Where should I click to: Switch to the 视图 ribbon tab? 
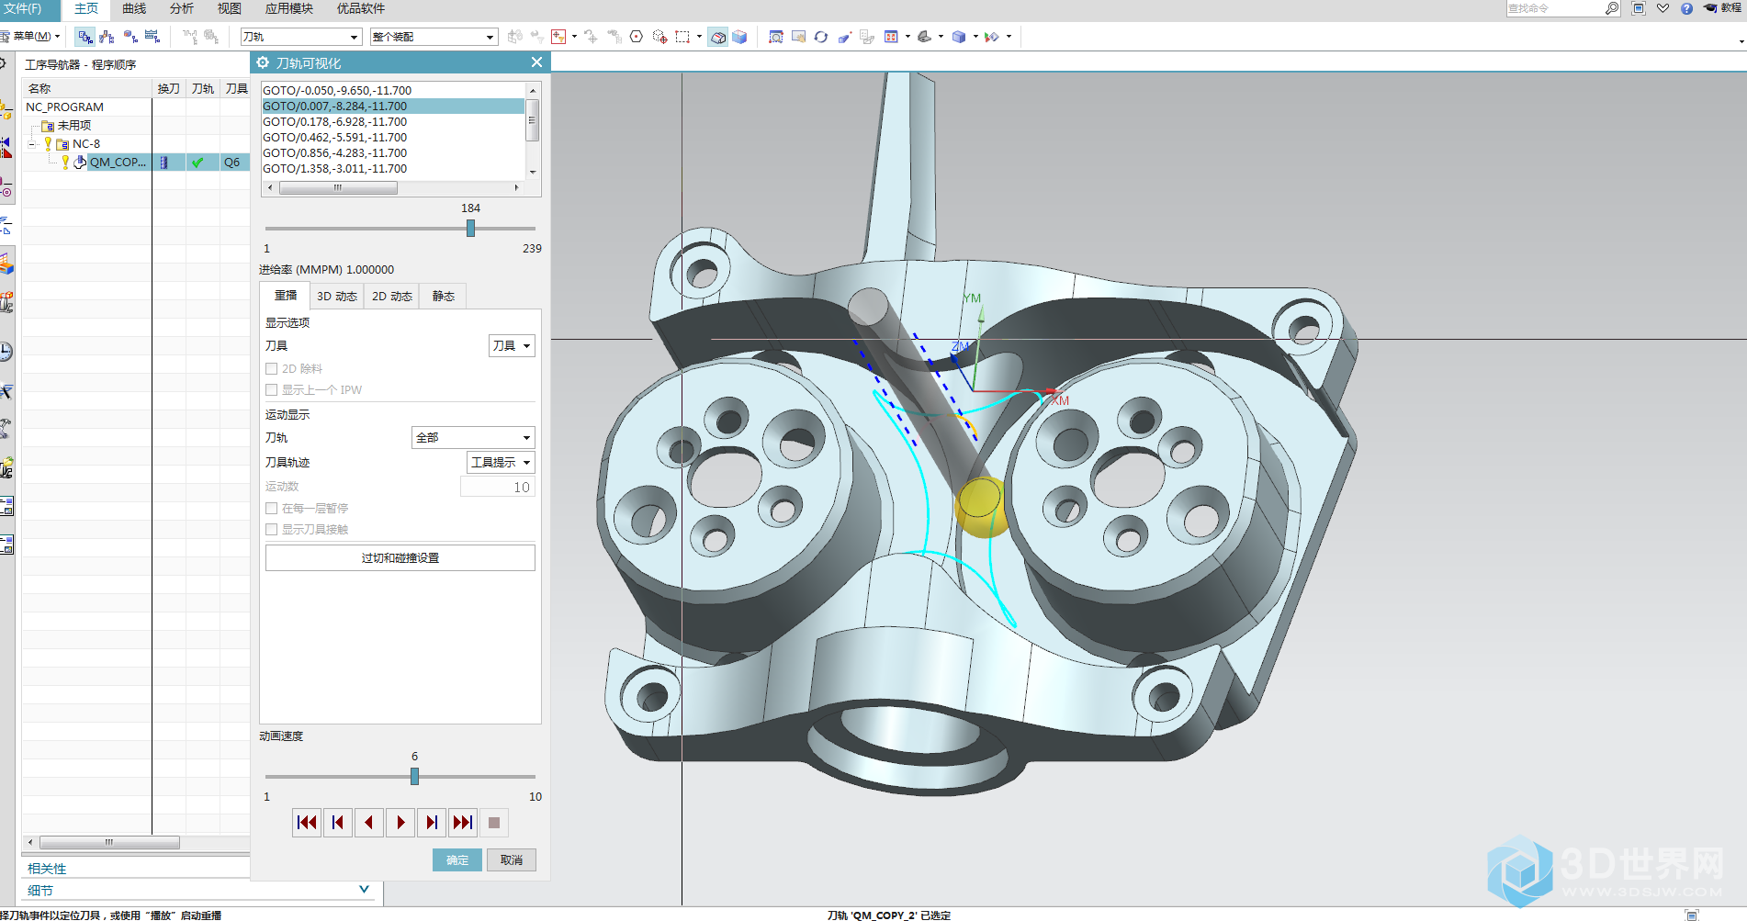pyautogui.click(x=230, y=8)
